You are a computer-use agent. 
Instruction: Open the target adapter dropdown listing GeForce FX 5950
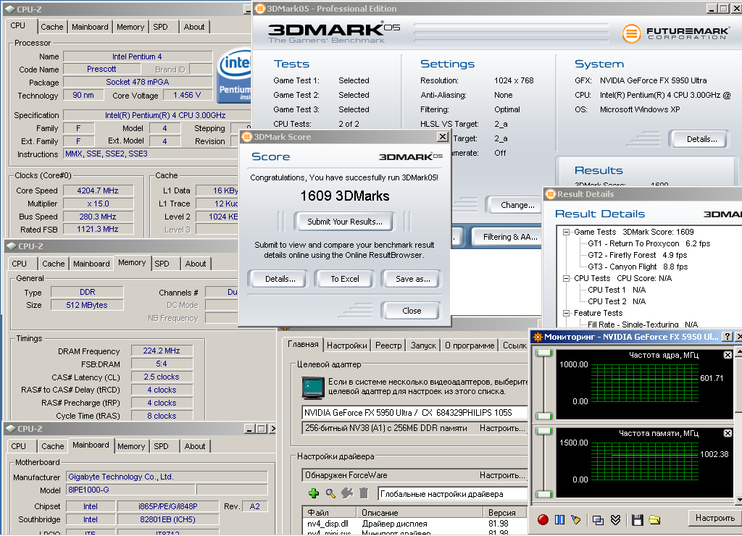point(414,413)
